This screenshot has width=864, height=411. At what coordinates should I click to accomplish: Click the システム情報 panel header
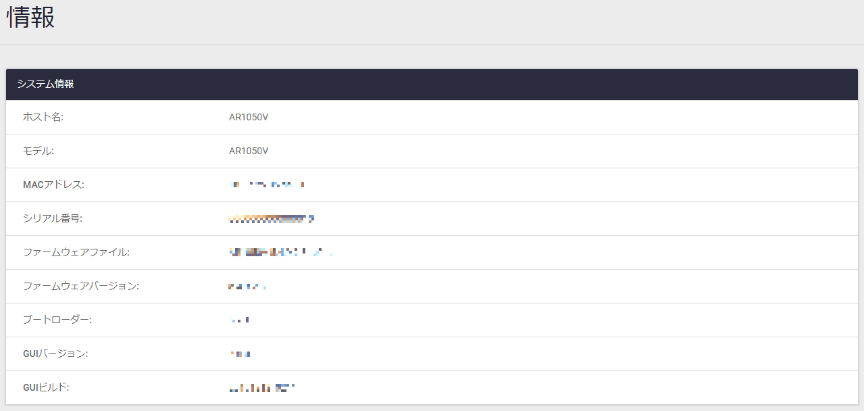(x=45, y=84)
